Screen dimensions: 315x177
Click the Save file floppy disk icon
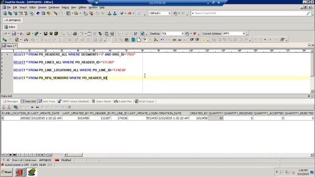click(x=46, y=34)
